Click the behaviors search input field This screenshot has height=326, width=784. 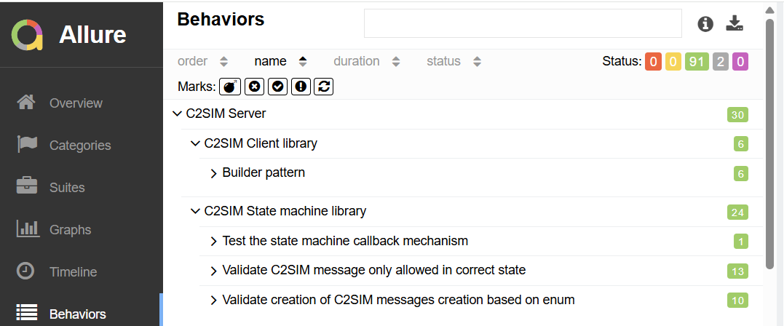522,23
